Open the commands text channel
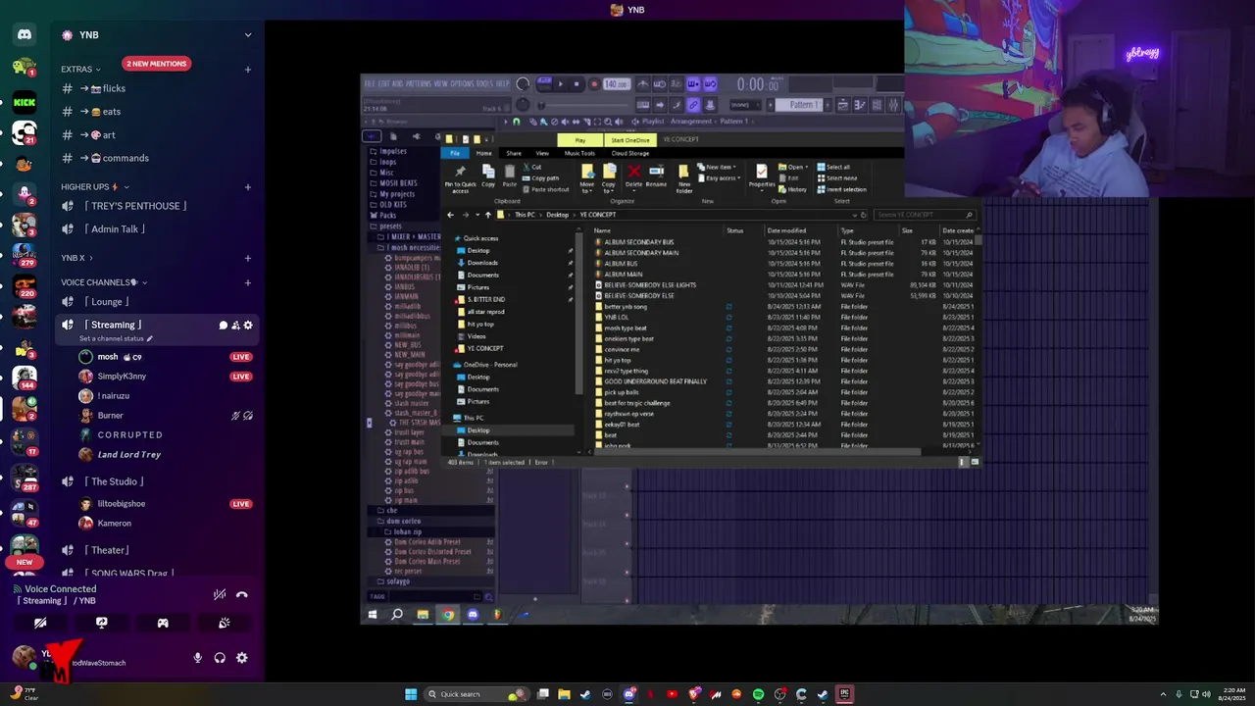1255x706 pixels. tap(157, 158)
